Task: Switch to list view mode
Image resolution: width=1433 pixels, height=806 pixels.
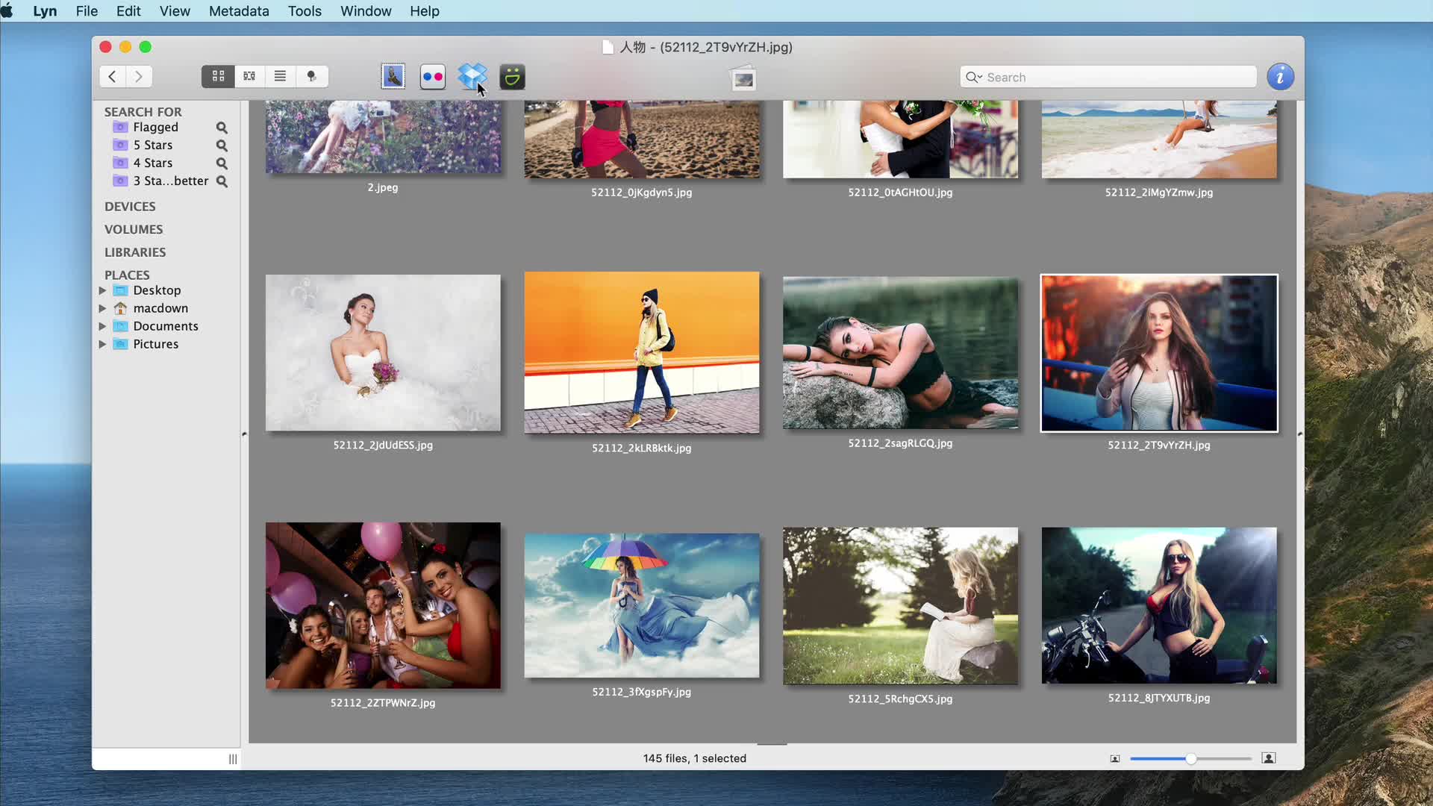Action: tap(280, 76)
